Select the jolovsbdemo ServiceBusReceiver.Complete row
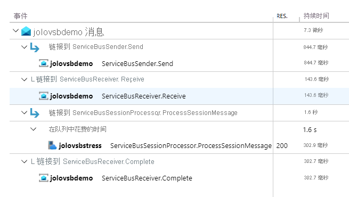 [179, 178]
